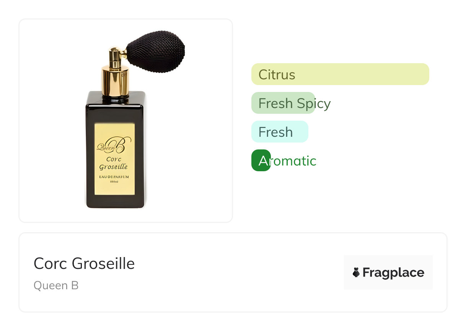
Task: Click the Fragplace perfume bottle icon
Action: click(x=356, y=272)
